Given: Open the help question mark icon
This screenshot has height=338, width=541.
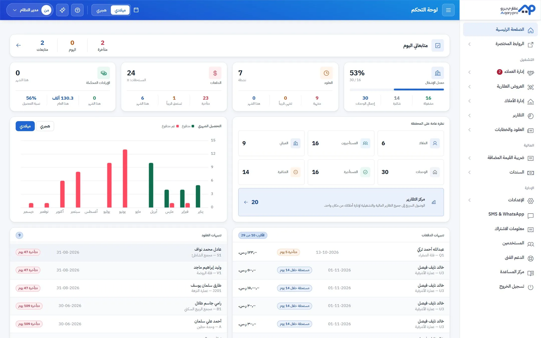Looking at the screenshot, I should coord(77,10).
